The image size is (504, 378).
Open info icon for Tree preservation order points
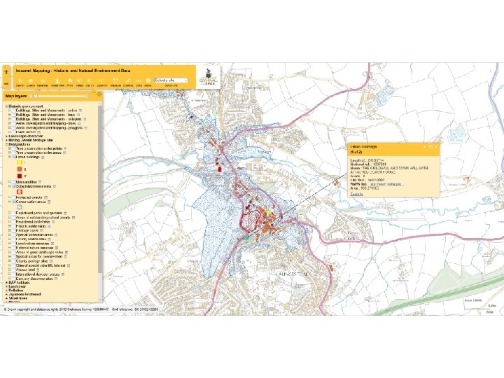pos(65,148)
